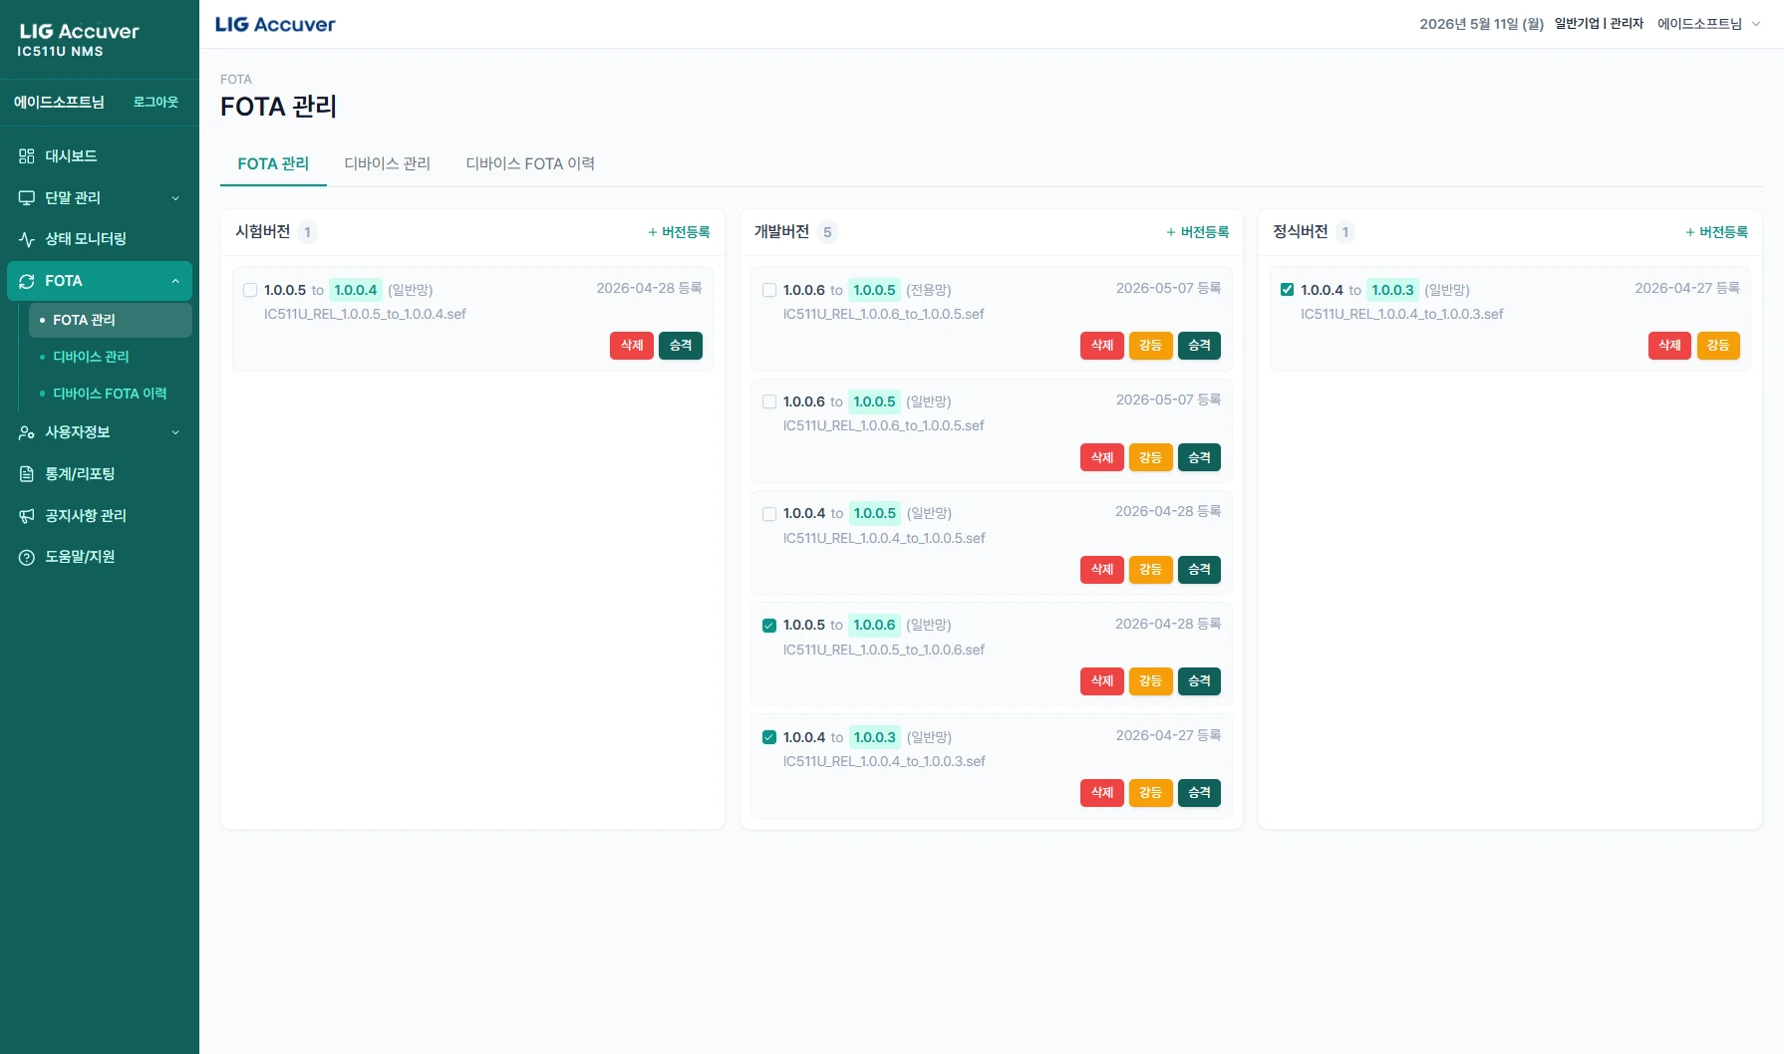1784x1054 pixels.
Task: Check the 1.0.0.4 to 1.0.0.5 개발버전 checkbox
Action: click(769, 514)
